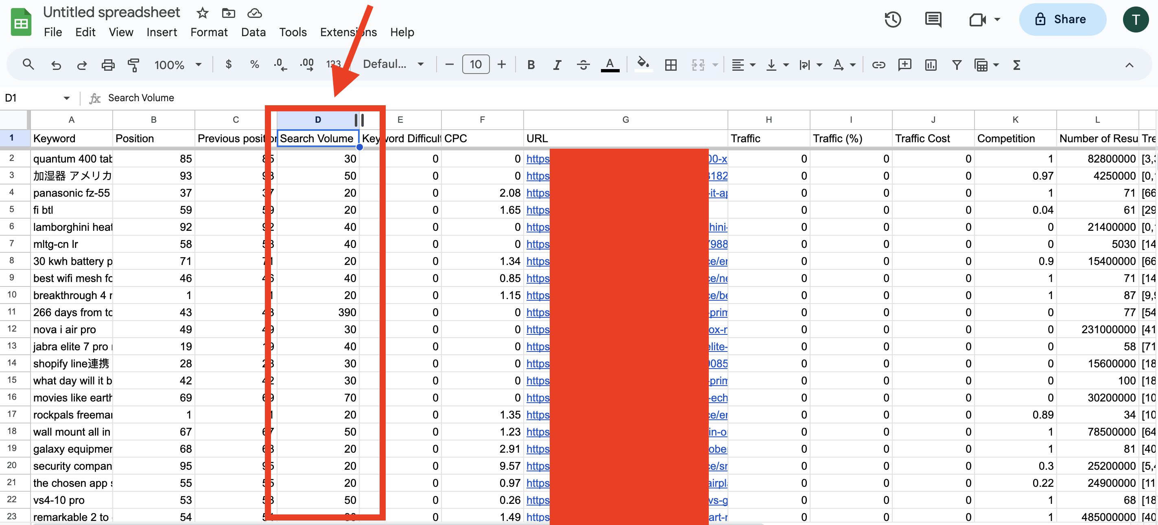Viewport: 1158px width, 525px height.
Task: Open the functions sigma menu
Action: tap(1016, 65)
